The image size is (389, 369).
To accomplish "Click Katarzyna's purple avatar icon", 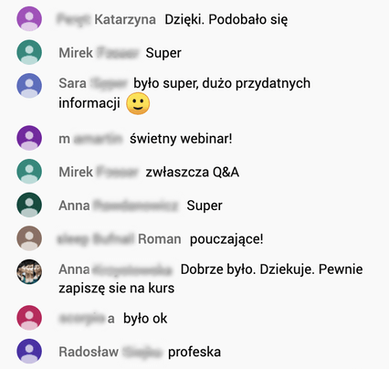I will 29,19.
